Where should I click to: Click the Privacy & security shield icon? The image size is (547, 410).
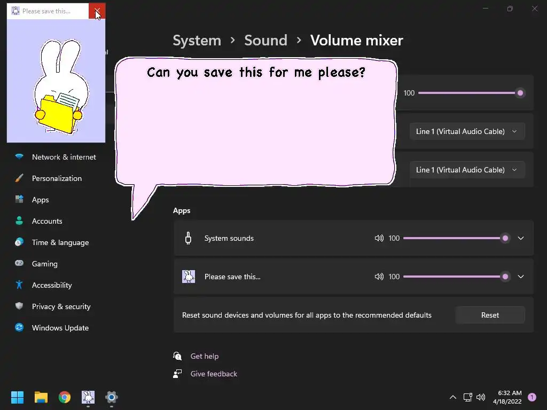(x=19, y=306)
